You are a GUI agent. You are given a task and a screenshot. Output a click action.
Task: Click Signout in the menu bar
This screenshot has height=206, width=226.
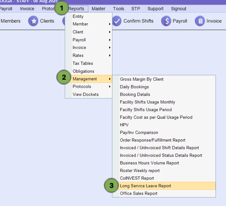178,9
